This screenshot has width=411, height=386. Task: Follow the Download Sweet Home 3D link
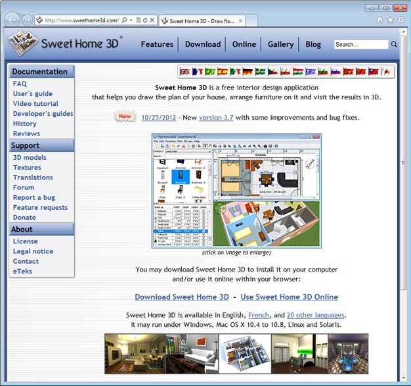click(182, 297)
